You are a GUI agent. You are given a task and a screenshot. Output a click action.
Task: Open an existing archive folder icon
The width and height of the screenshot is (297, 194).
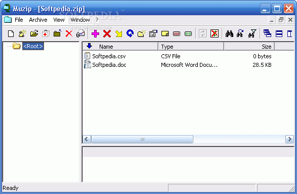pos(34,34)
